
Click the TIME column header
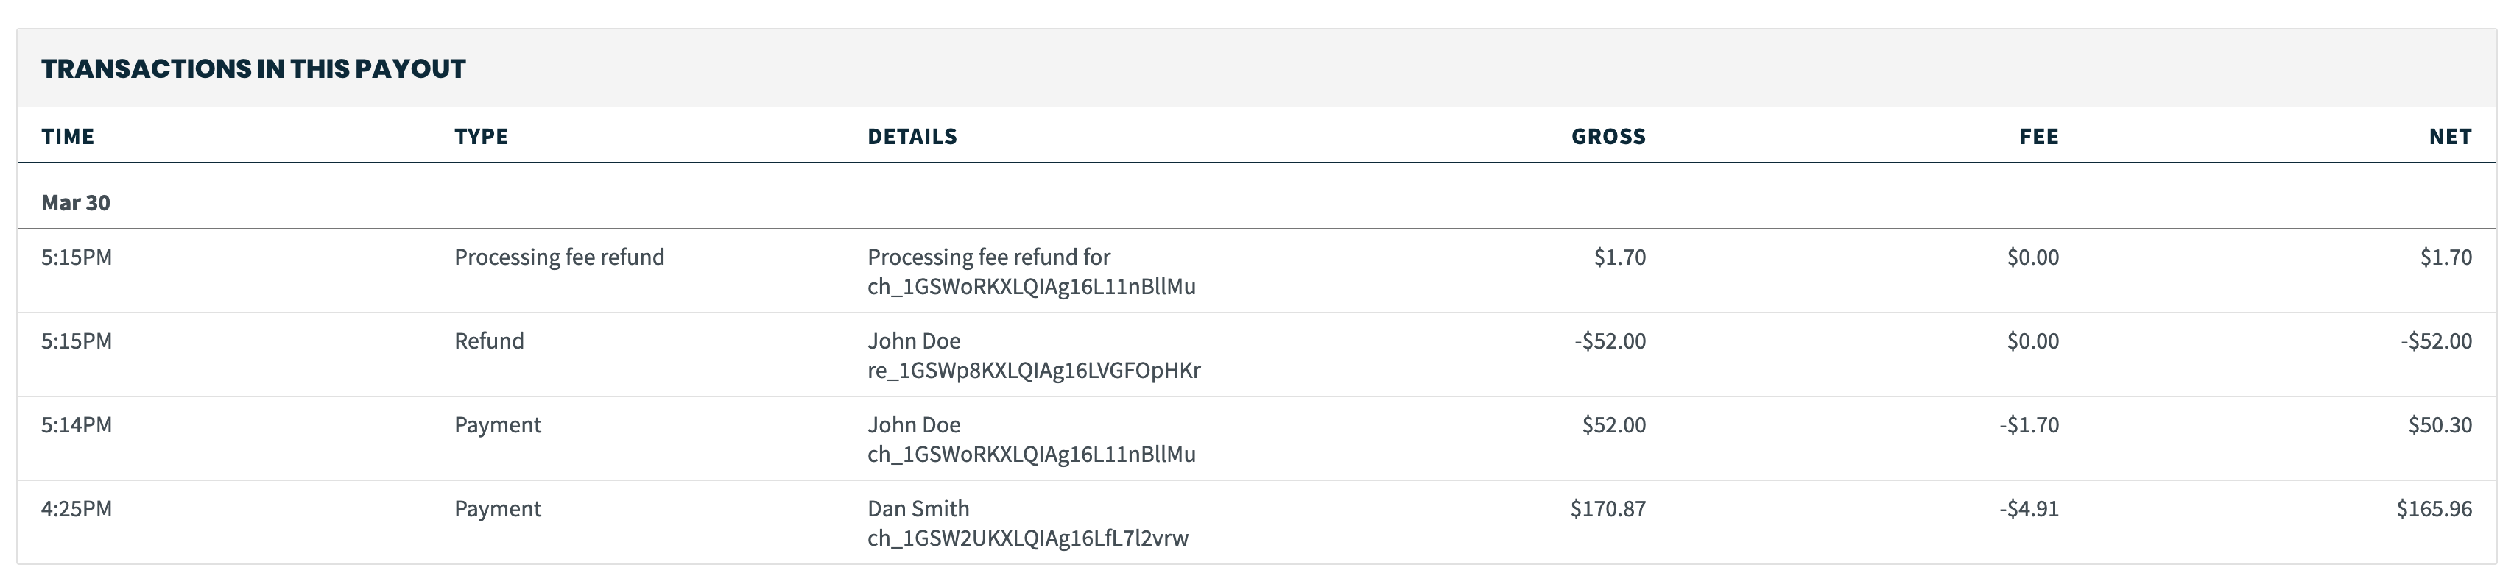[x=67, y=137]
